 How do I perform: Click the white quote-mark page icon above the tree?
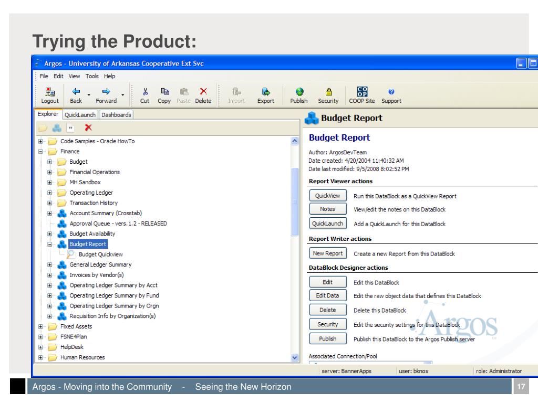(70, 128)
